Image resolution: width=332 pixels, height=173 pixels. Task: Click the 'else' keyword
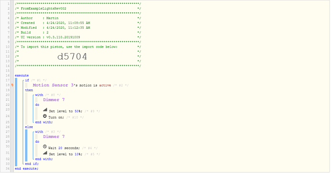[29, 127]
